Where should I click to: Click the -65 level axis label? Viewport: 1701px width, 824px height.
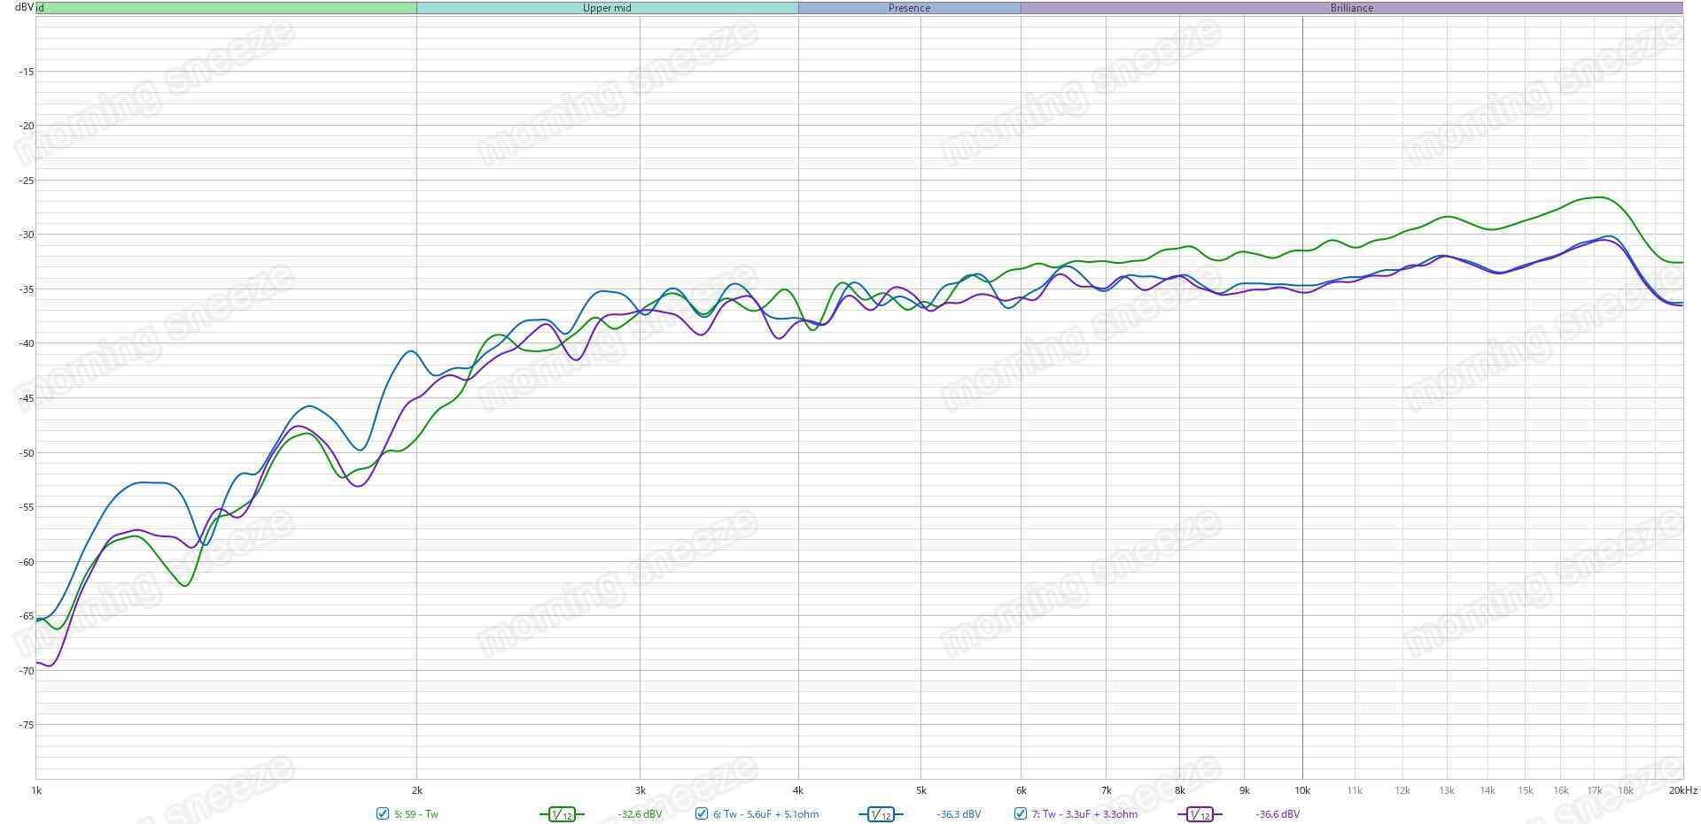[x=25, y=616]
